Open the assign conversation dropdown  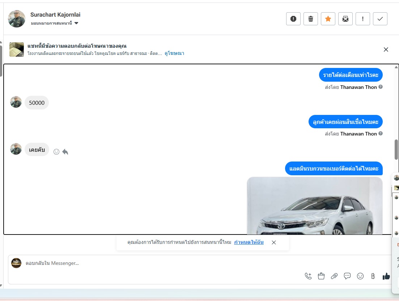tap(55, 23)
